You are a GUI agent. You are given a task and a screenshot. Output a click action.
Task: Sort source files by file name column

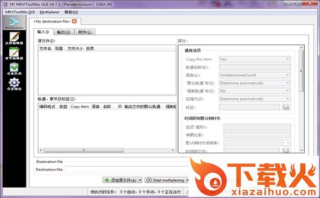point(45,48)
